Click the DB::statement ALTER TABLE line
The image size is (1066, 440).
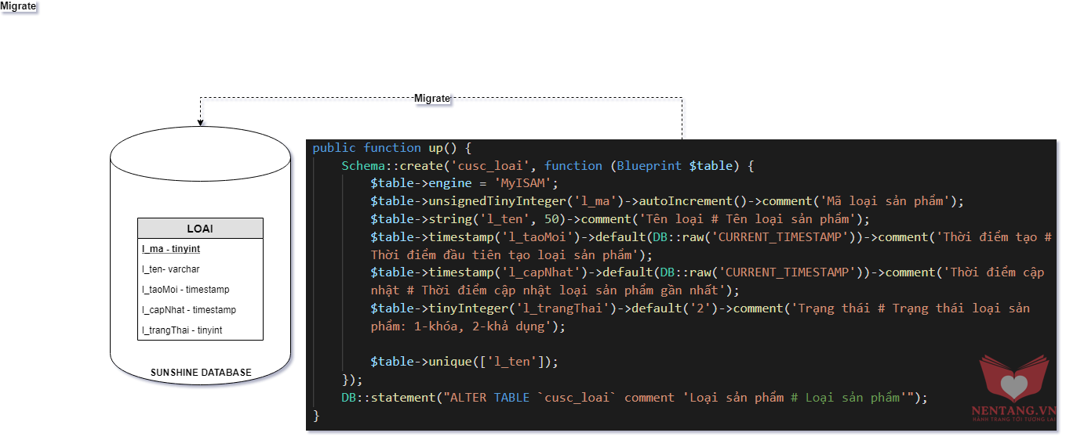click(634, 398)
